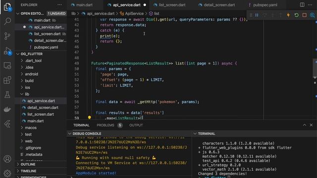Click ApiService in breadcrumb
Viewport: 317px width, 178px height.
coord(134,13)
